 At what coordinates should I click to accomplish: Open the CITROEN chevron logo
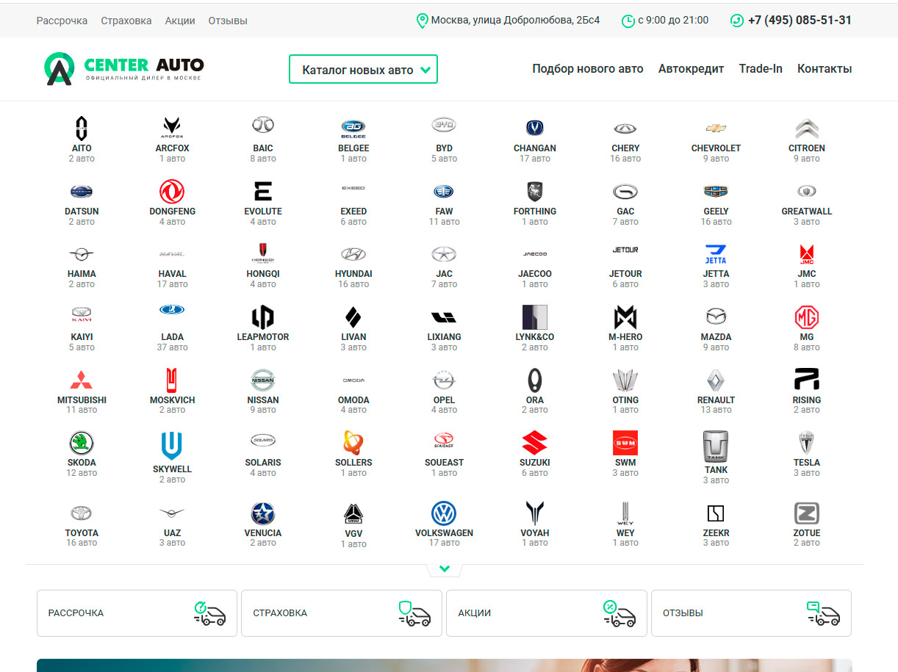pos(807,129)
